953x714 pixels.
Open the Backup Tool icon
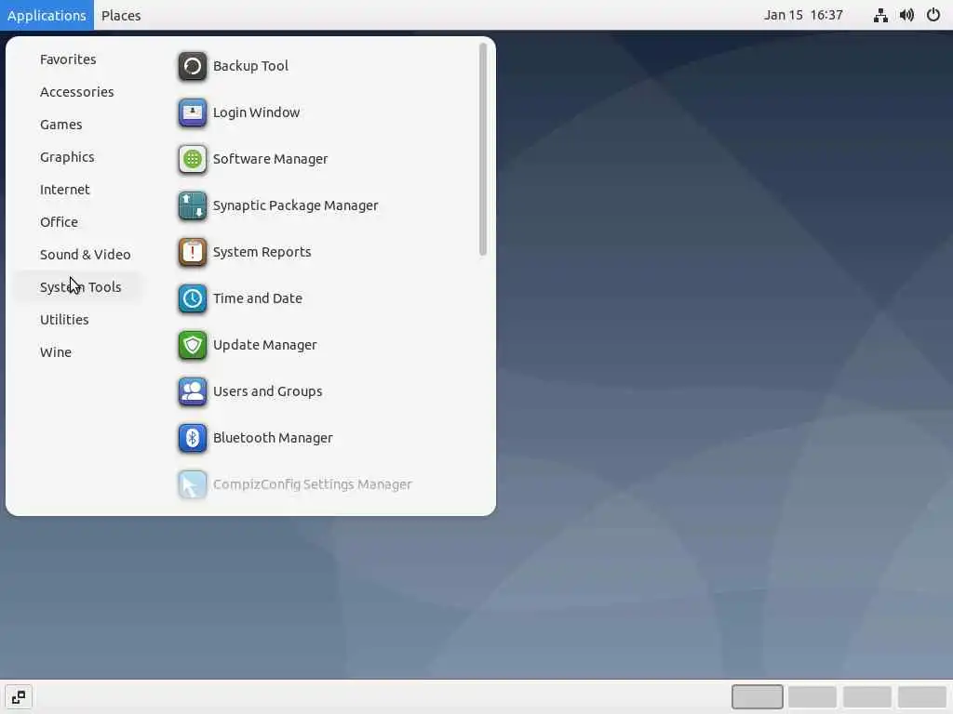[x=192, y=66]
